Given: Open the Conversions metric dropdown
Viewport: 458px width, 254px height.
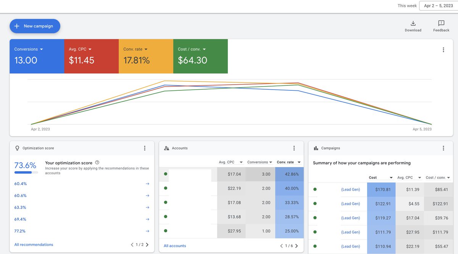Looking at the screenshot, I should coord(42,49).
